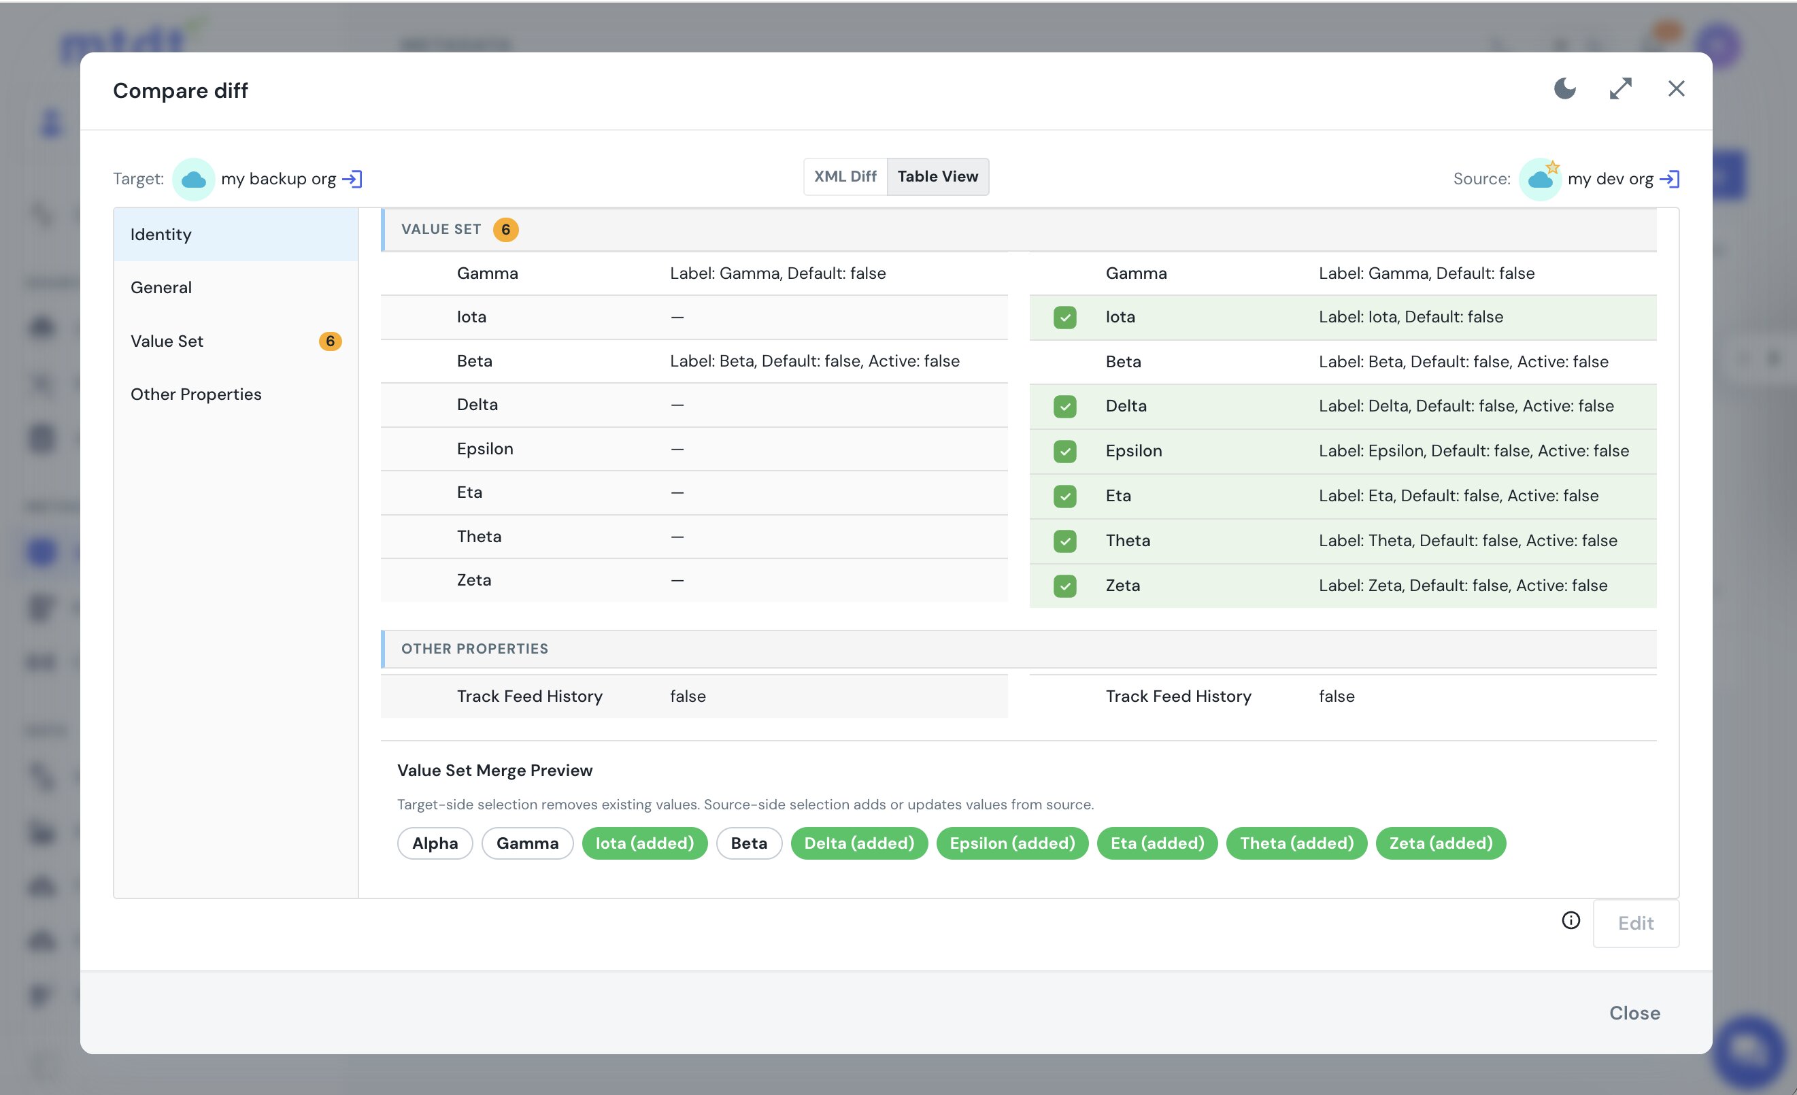This screenshot has width=1797, height=1095.
Task: Uncheck the Zeta value checkbox
Action: (x=1064, y=586)
